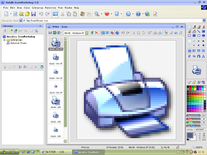The image size is (207, 155).
Task: Choose the Eraser tool
Action: tap(199, 27)
